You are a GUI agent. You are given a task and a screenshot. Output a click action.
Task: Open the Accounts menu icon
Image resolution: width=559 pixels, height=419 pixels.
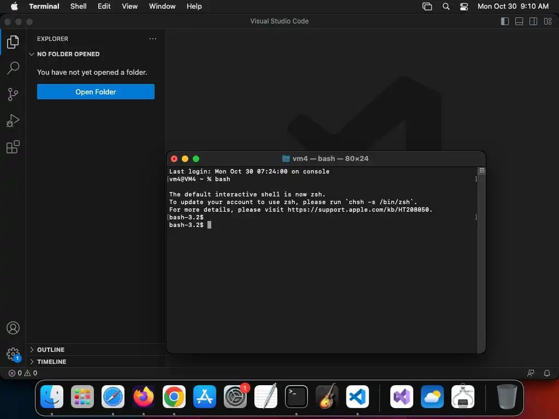point(13,328)
